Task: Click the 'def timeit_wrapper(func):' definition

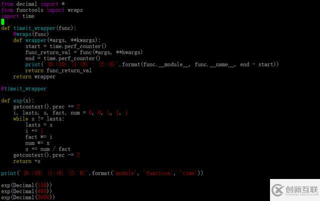Action: (38, 28)
